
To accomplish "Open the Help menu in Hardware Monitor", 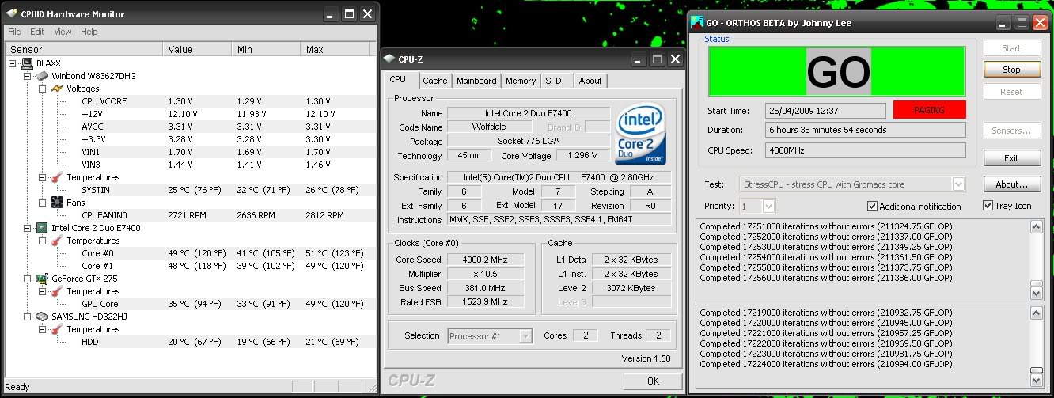I will pos(89,32).
